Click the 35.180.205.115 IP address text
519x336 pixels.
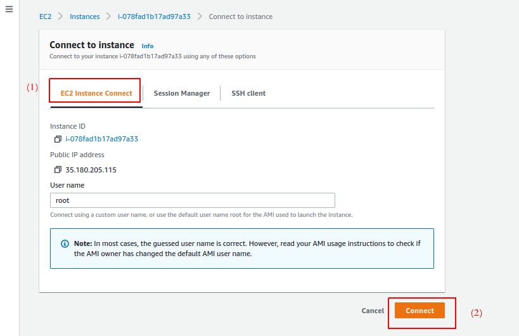(91, 170)
